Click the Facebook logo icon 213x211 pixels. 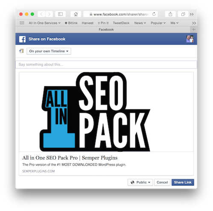tap(22, 39)
